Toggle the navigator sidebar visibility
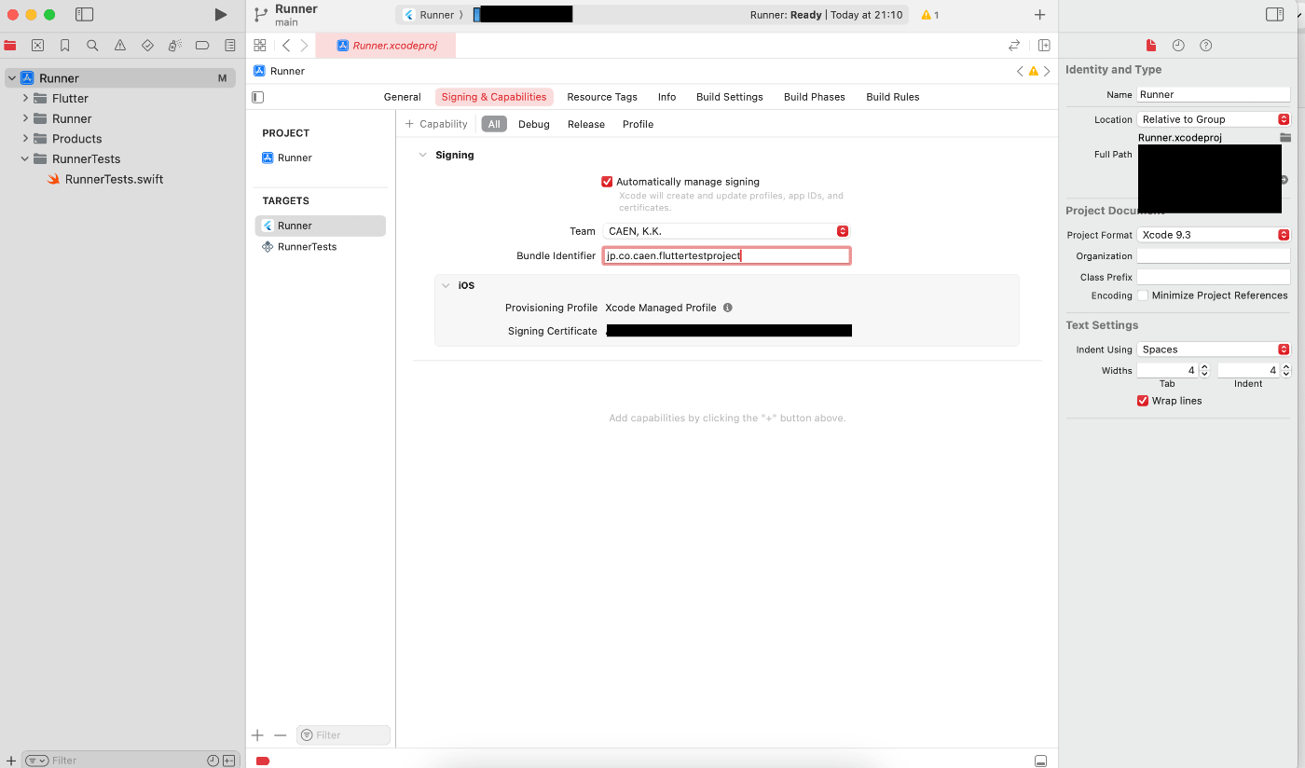The width and height of the screenshot is (1305, 768). pos(84,15)
